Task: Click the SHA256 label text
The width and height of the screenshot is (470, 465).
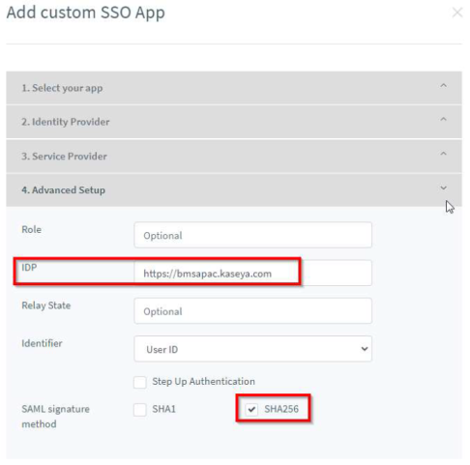Action: pyautogui.click(x=281, y=409)
